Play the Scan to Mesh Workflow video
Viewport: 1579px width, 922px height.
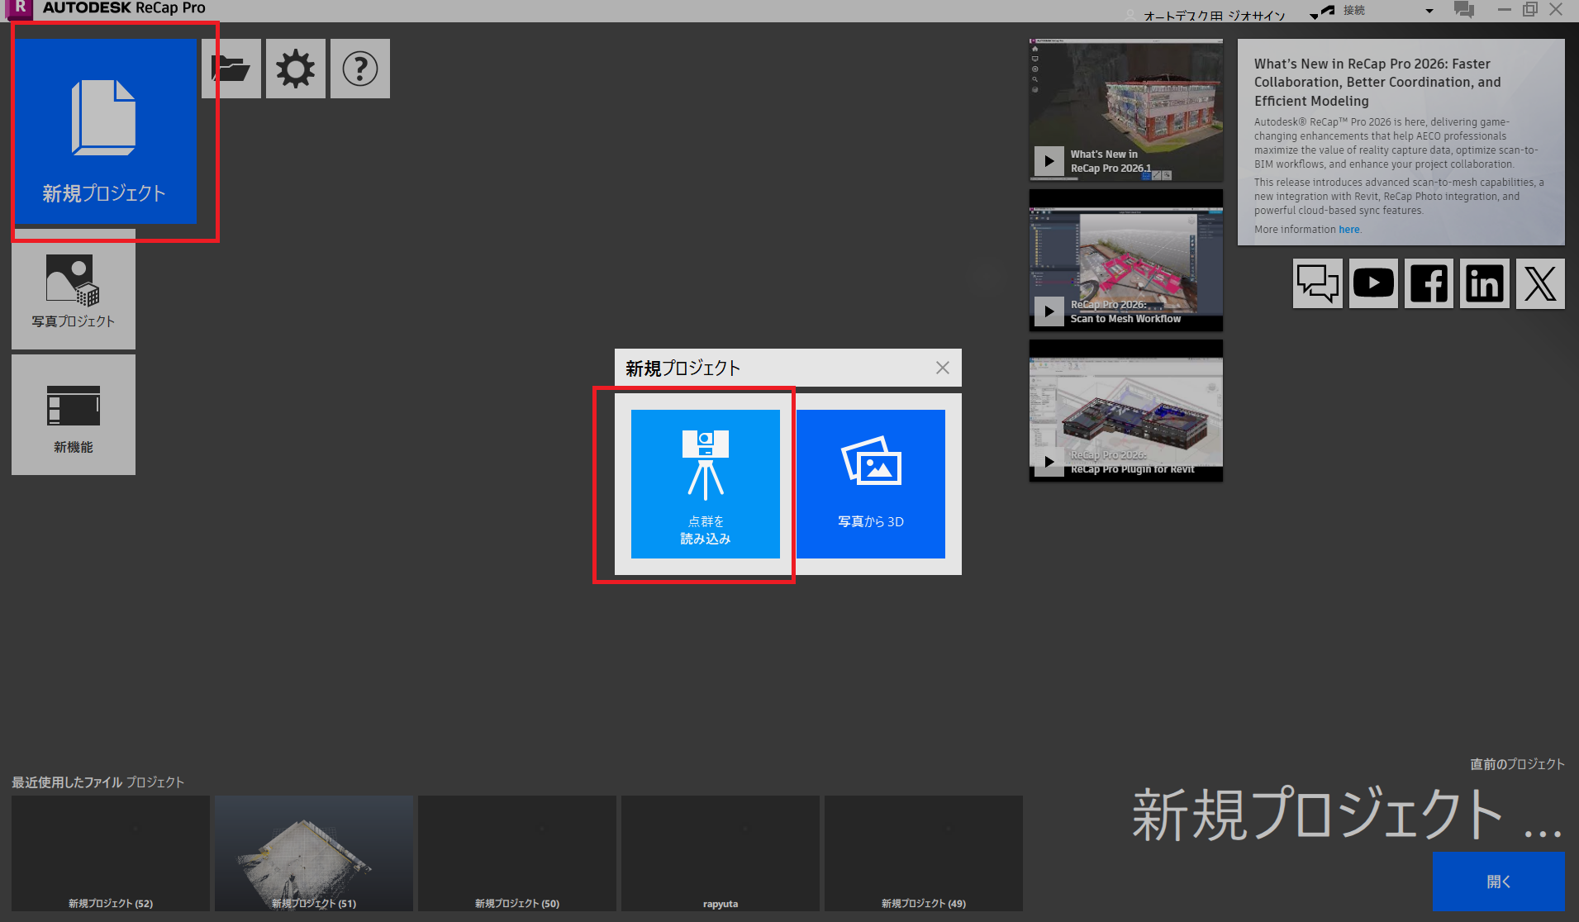pos(1049,311)
